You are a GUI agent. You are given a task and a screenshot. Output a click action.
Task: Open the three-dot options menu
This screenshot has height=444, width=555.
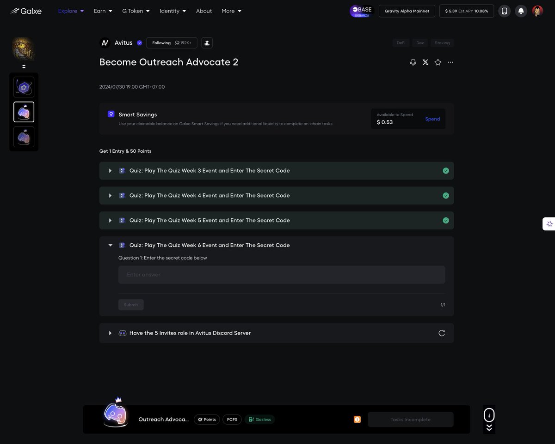[450, 62]
